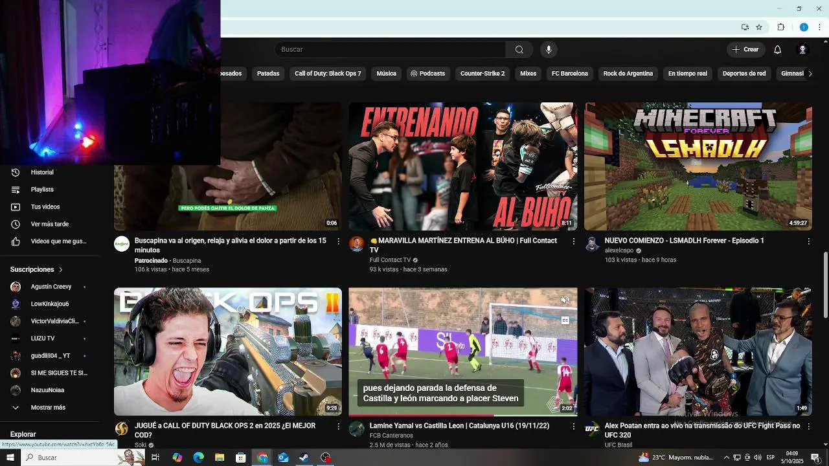Open alexelcapo channel avatar
Viewport: 829px width, 466px height.
[x=592, y=244]
